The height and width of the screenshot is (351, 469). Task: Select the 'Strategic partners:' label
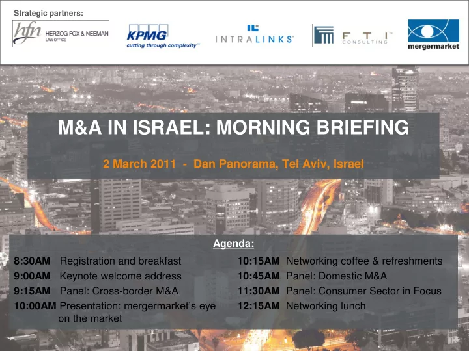click(48, 13)
